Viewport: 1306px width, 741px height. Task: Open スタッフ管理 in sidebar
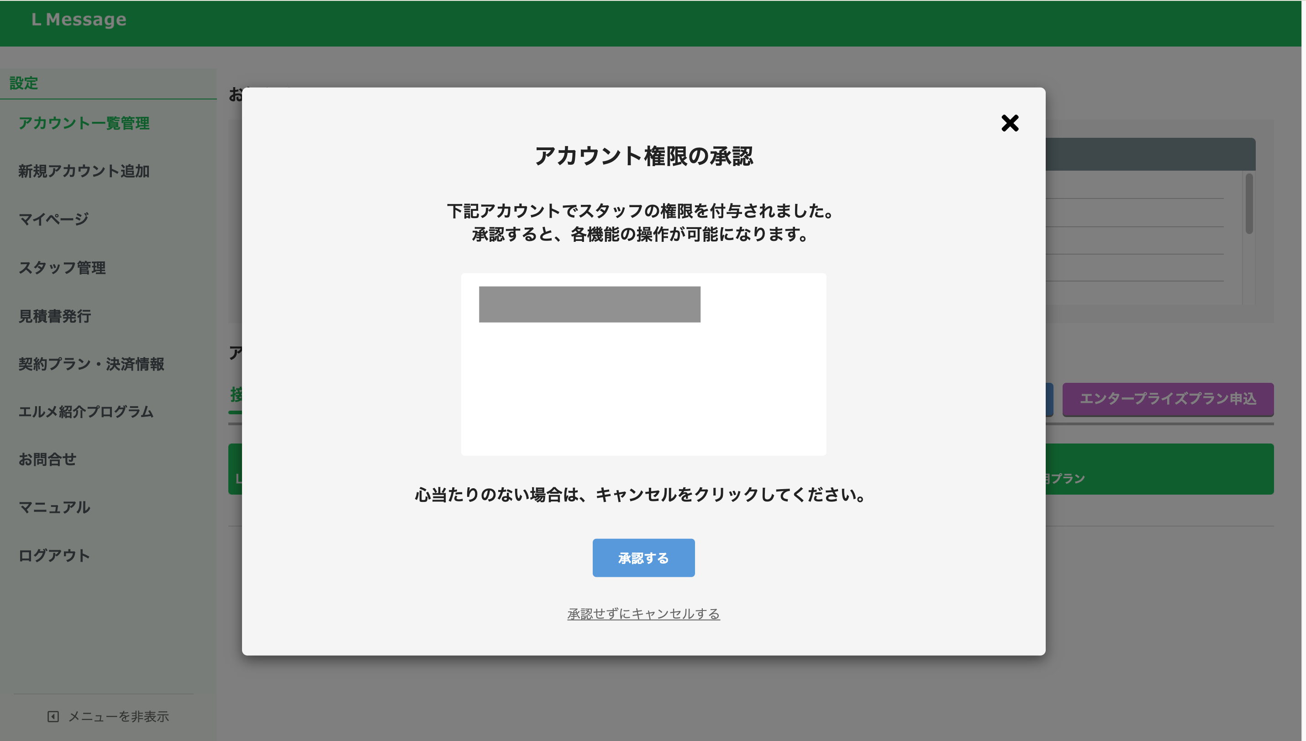pos(62,268)
